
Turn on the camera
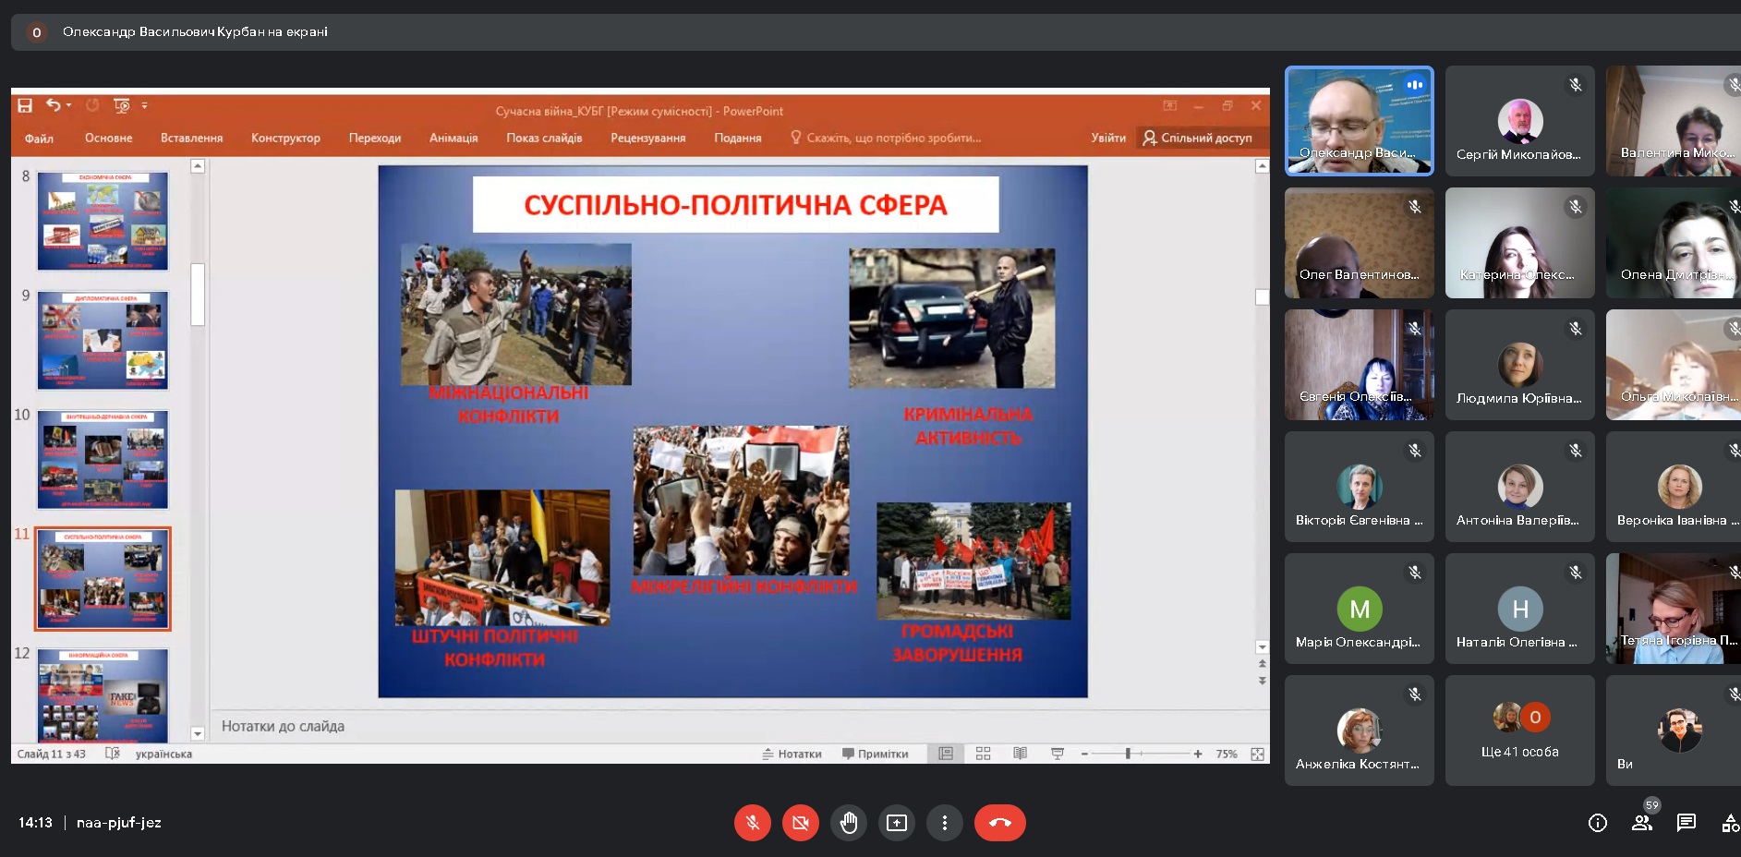(801, 823)
